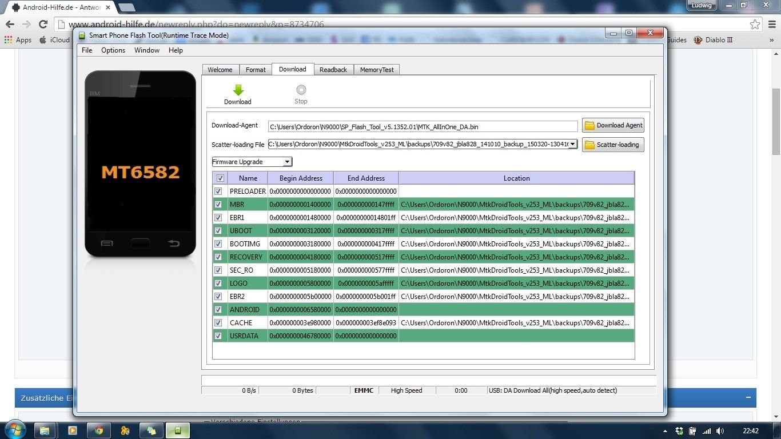Bookmark this page with the star icon
The width and height of the screenshot is (781, 439).
coord(755,24)
